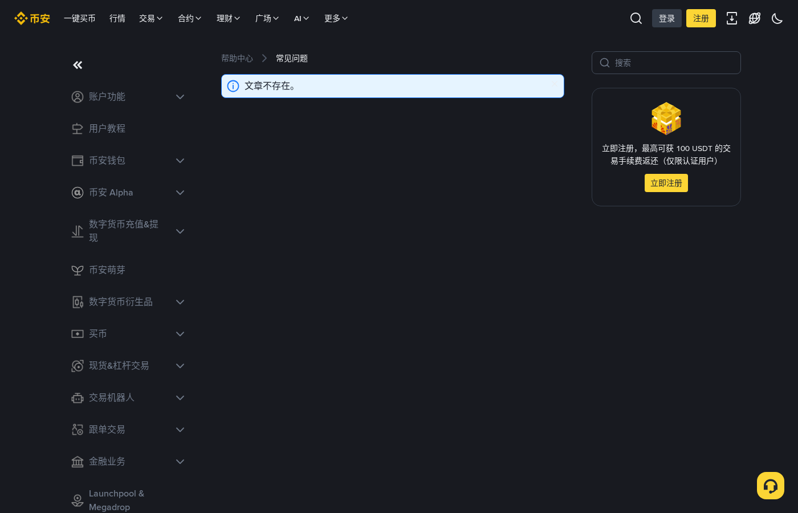Click the 账户功能 profile icon
The width and height of the screenshot is (798, 513).
(x=78, y=97)
